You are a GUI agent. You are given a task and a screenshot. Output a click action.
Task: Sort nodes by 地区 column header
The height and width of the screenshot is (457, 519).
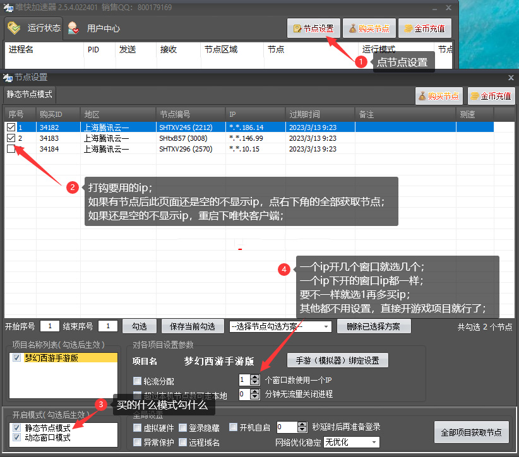point(118,114)
